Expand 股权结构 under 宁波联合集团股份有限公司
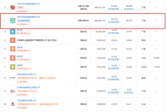Image resolution: width=167 pixels, height=112 pixels. tap(23, 95)
